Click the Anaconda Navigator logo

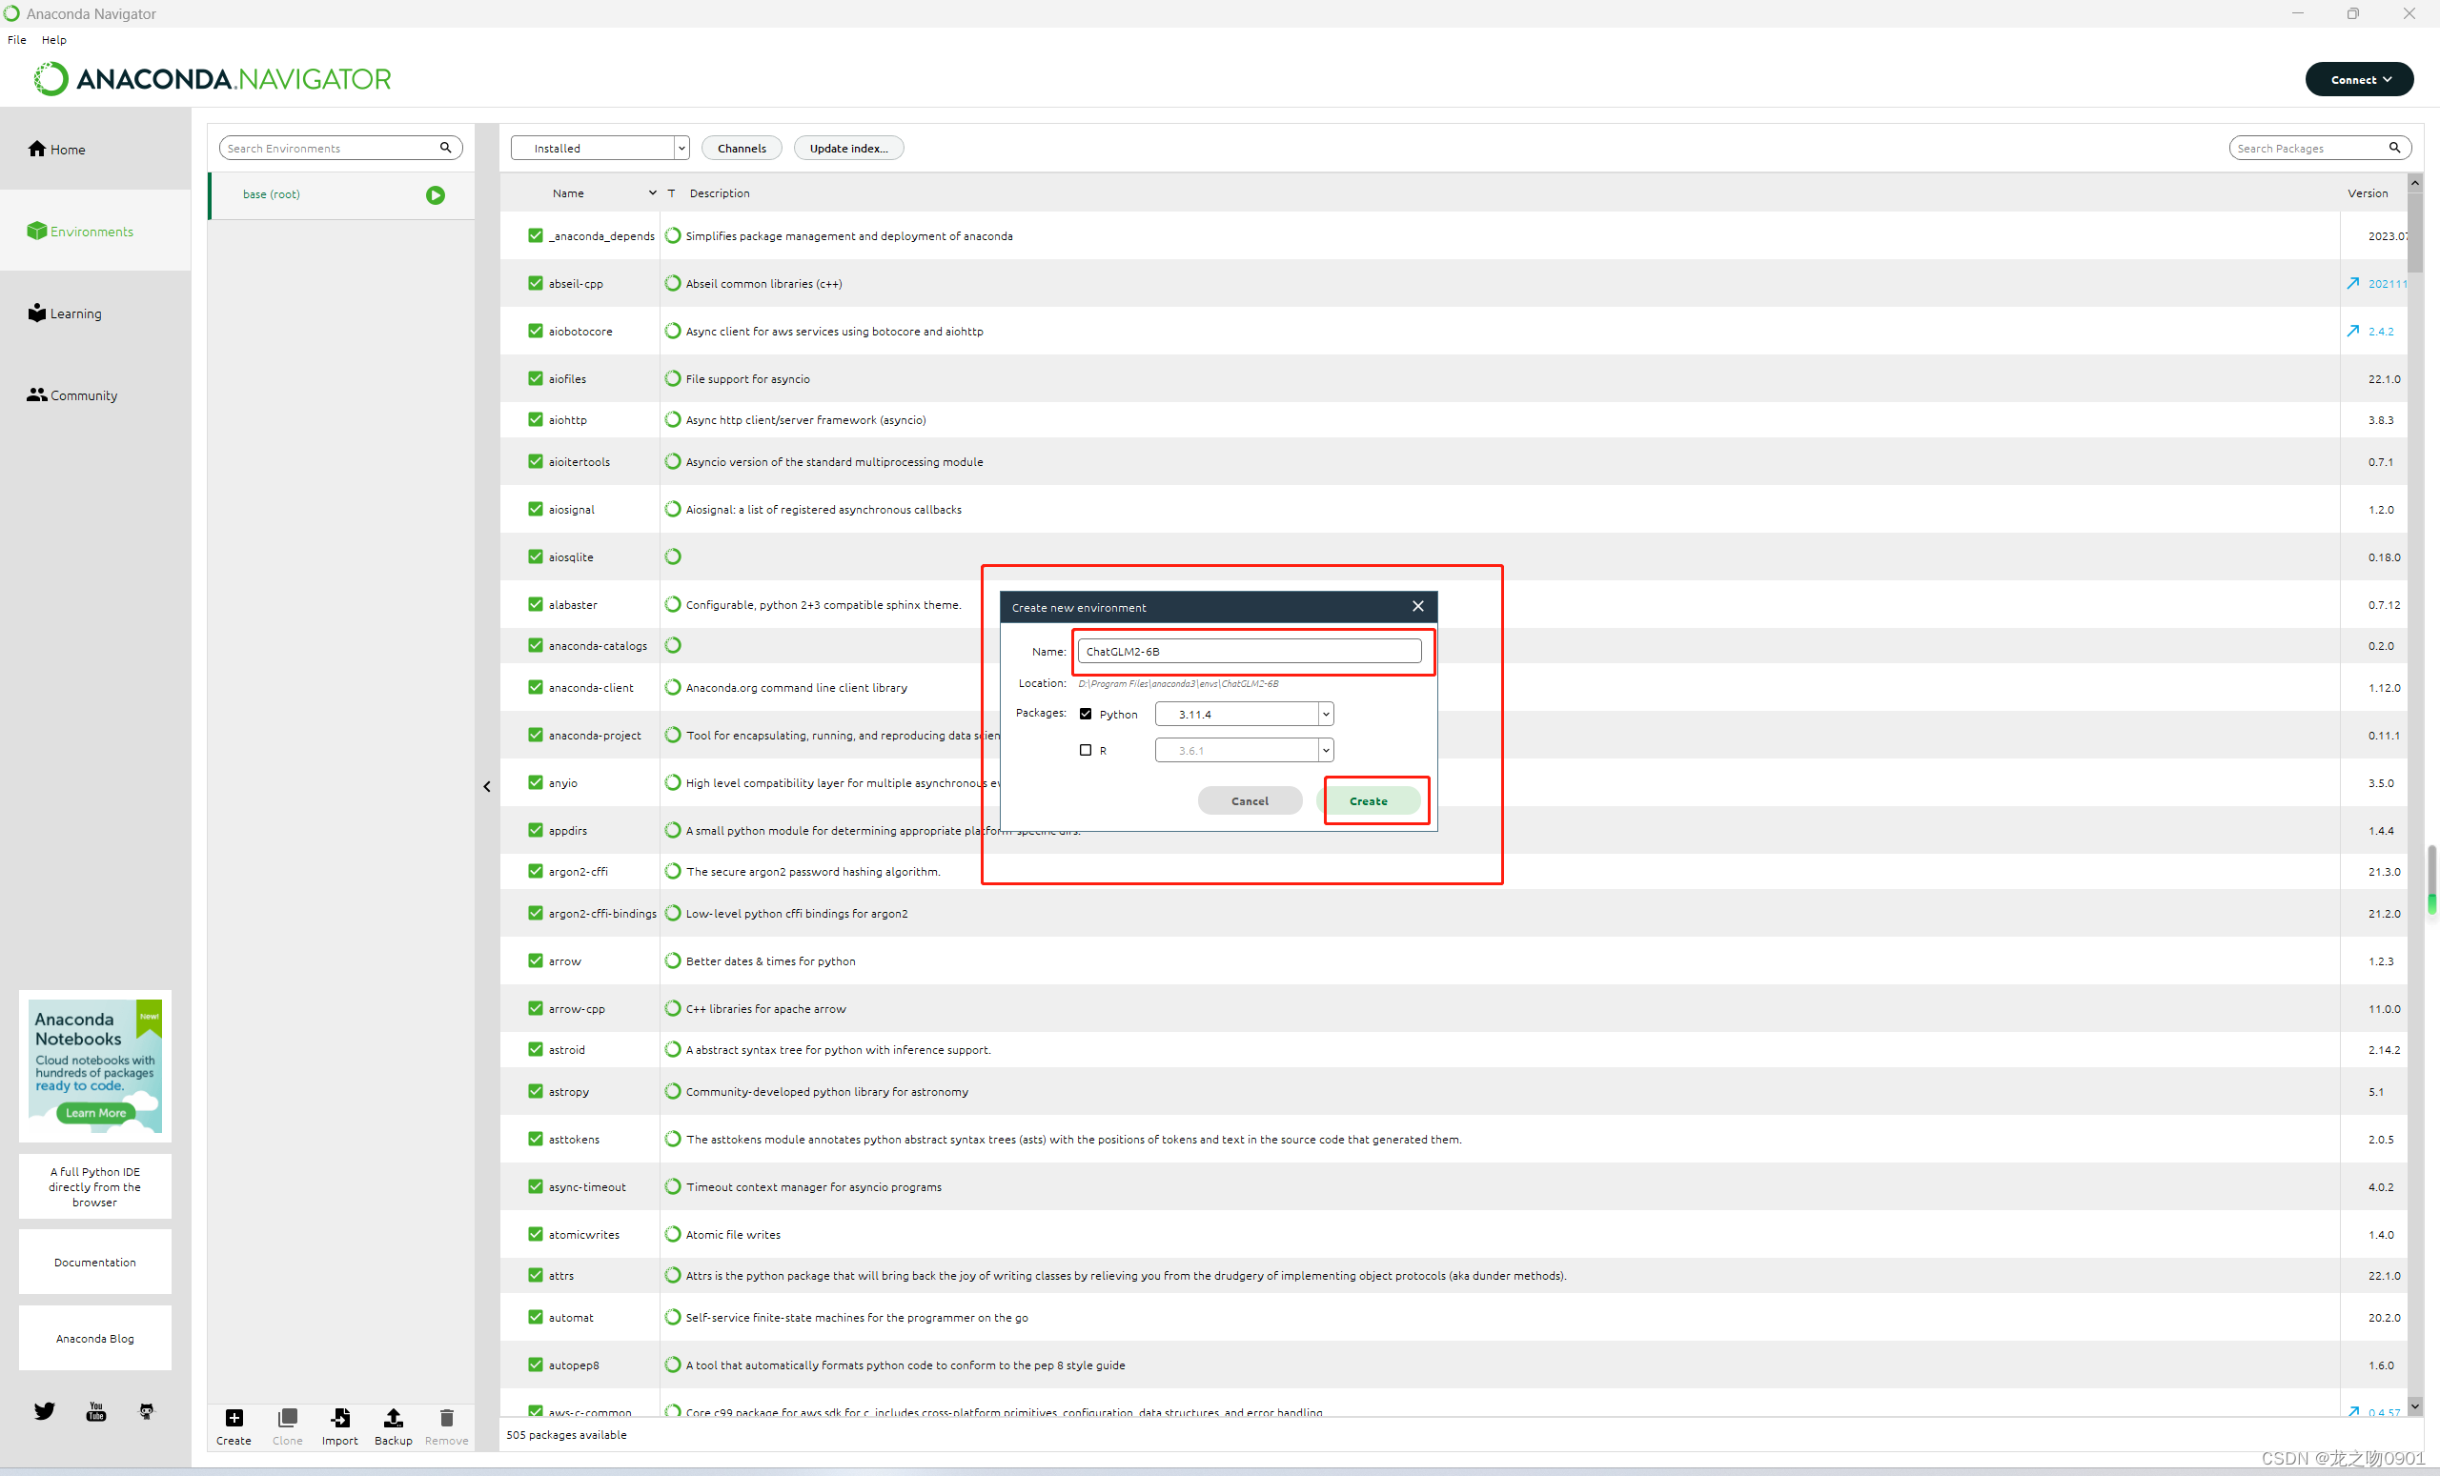pyautogui.click(x=212, y=79)
